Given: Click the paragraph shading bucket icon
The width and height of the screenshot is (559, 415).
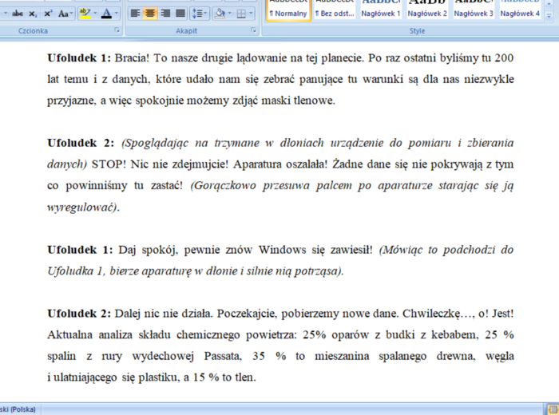Looking at the screenshot, I should coord(219,14).
